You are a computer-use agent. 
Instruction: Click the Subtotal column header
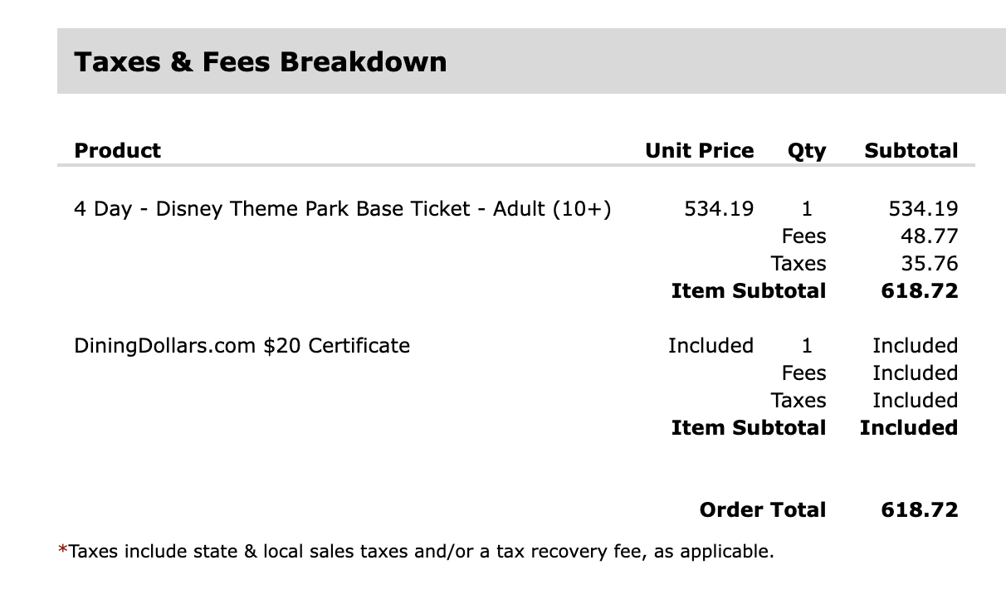911,150
